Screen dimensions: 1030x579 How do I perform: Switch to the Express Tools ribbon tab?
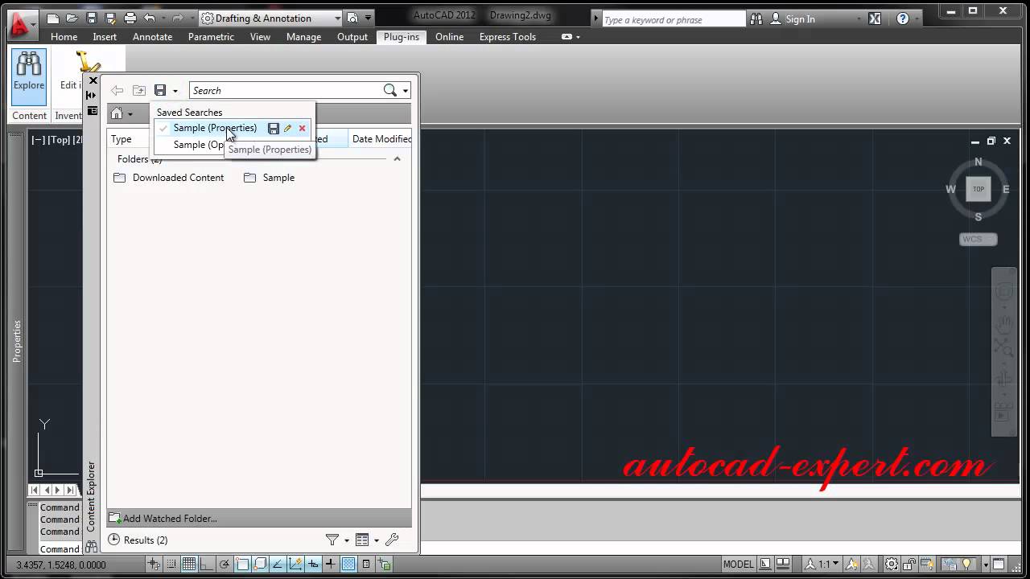[x=508, y=37]
